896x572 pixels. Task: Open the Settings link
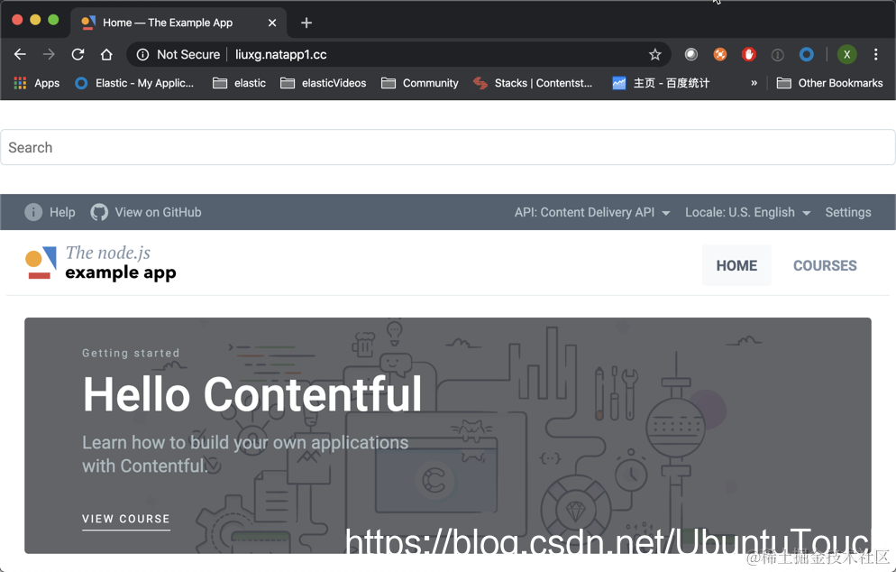pyautogui.click(x=848, y=212)
